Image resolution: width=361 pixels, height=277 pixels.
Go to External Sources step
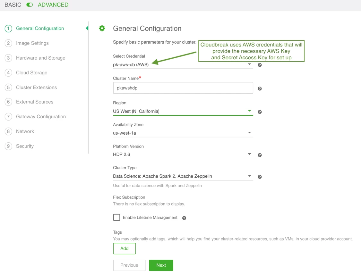pyautogui.click(x=29, y=102)
